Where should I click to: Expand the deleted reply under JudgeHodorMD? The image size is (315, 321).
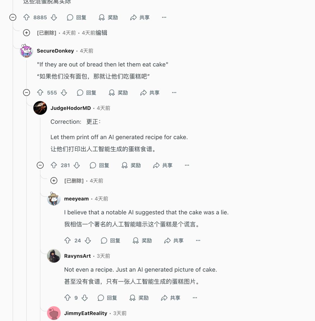(x=54, y=180)
